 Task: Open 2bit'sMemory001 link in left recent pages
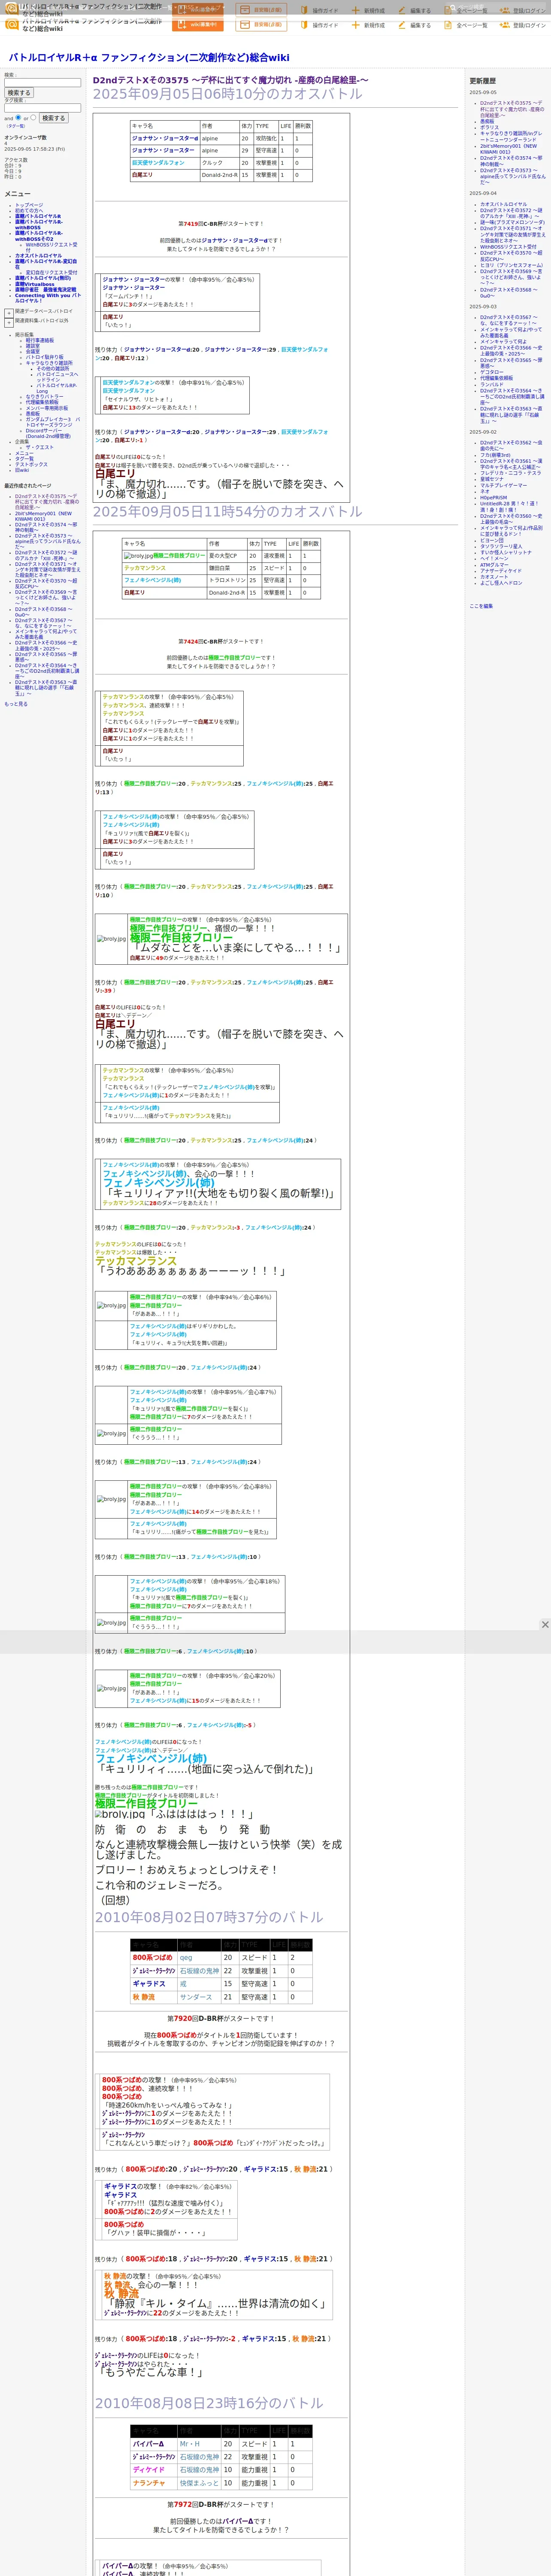(x=43, y=516)
